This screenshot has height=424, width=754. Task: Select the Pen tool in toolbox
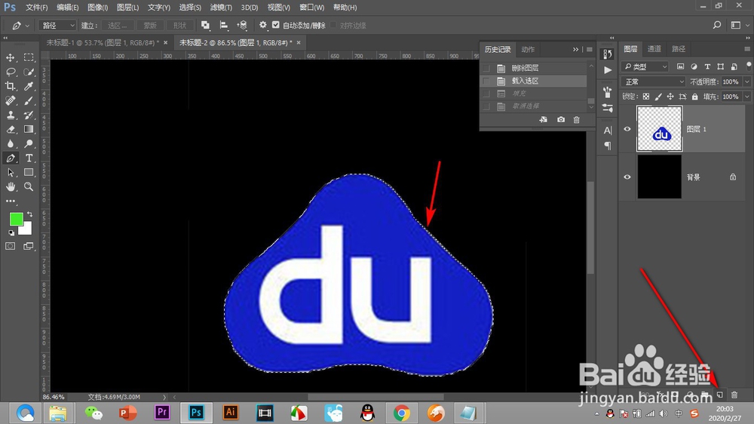[10, 158]
